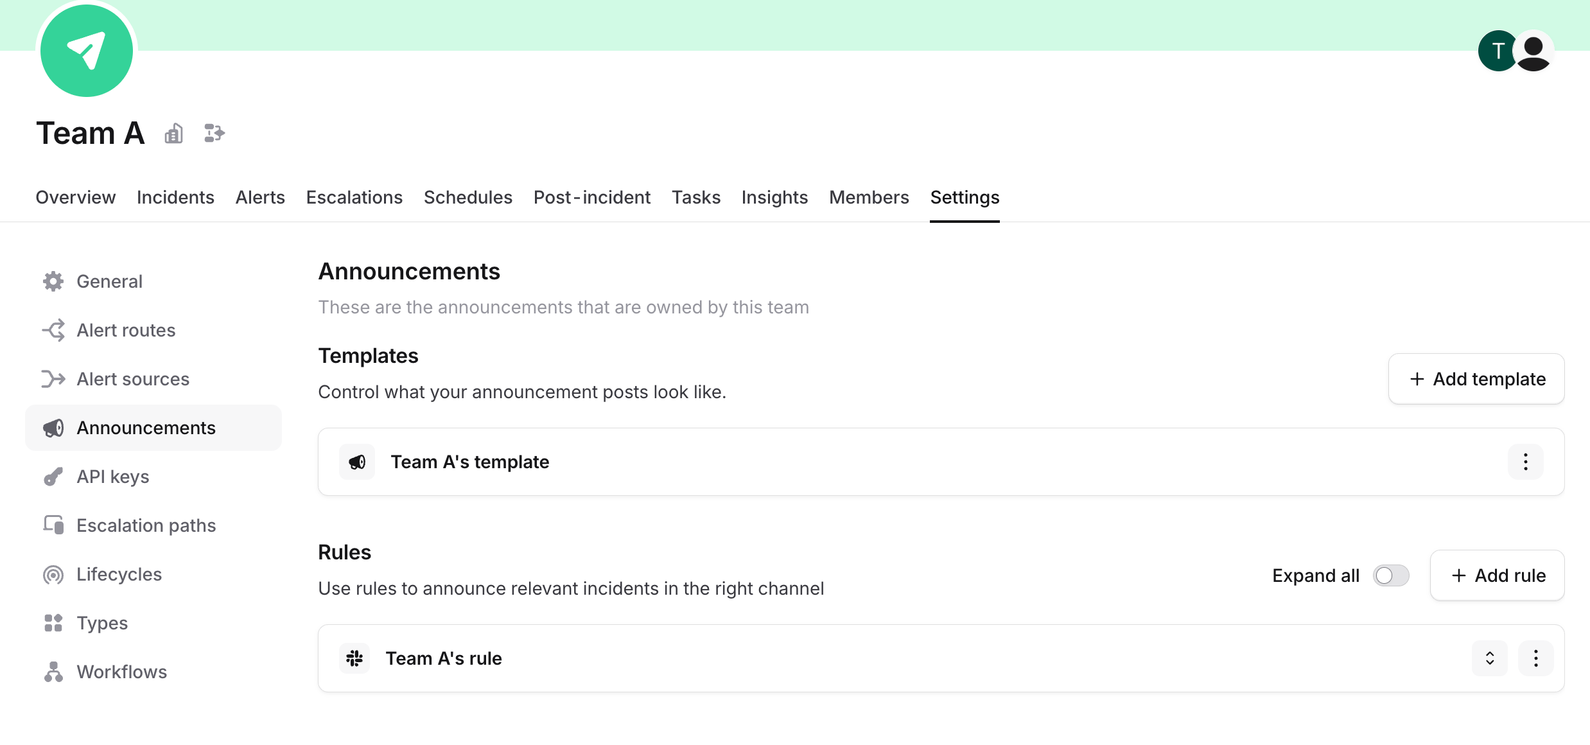Screen dimensions: 1590x745
Task: Click the building icon next to Team A
Action: pos(174,134)
